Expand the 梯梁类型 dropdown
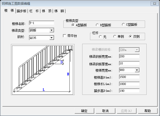 [52, 30]
